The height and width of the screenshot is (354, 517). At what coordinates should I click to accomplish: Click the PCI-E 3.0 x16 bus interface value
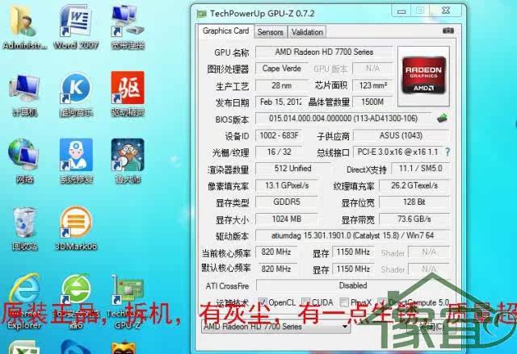[x=397, y=152]
